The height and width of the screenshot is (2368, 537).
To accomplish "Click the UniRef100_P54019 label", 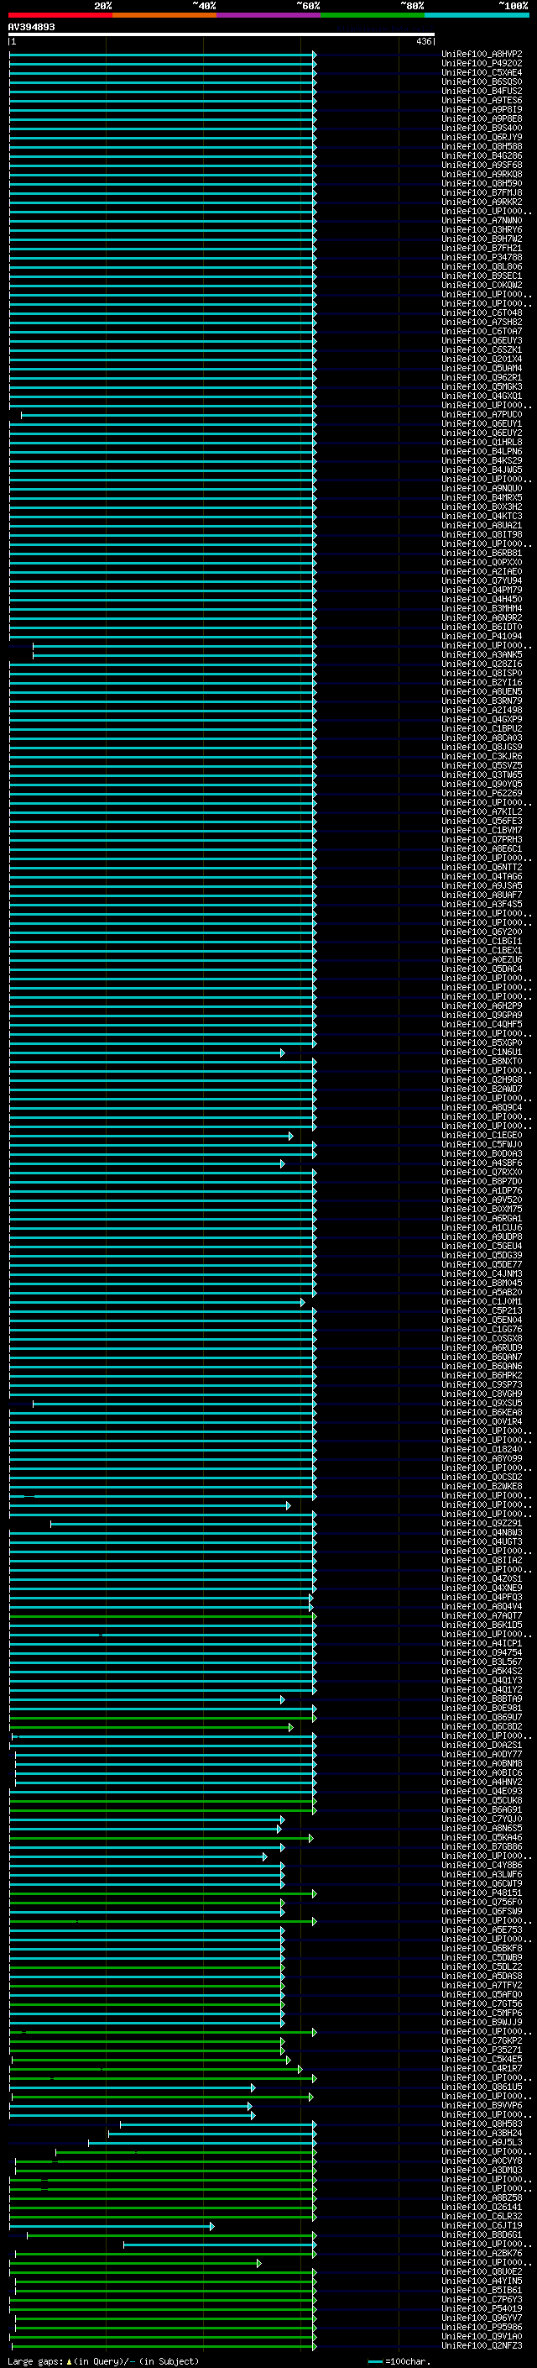I will click(x=482, y=2308).
